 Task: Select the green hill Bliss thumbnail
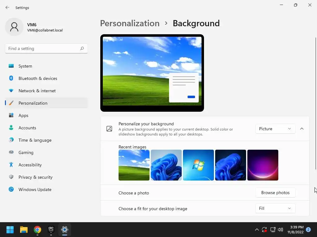[x=134, y=165]
